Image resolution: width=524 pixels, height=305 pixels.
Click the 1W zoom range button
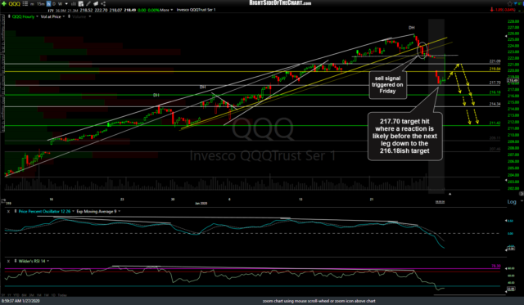click(47, 295)
